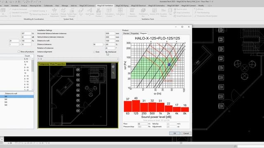The image size is (264, 148).
Task: Click the vertical distance between instances field
Action: click(x=110, y=37)
